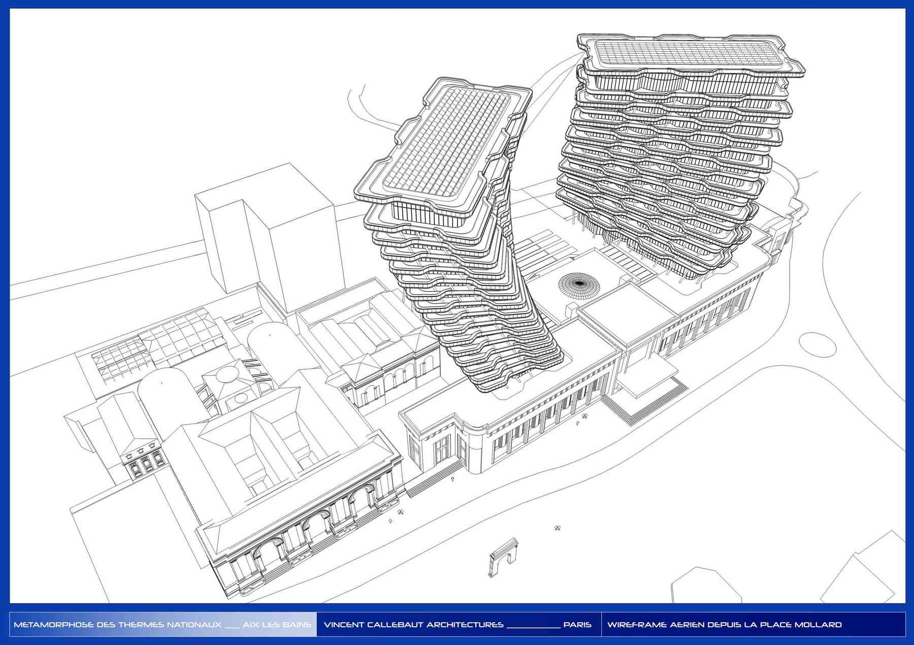The height and width of the screenshot is (645, 914).
Task: Click the 'Wireframe aerien depuis la Place Mollard' caption
Action: pyautogui.click(x=724, y=625)
